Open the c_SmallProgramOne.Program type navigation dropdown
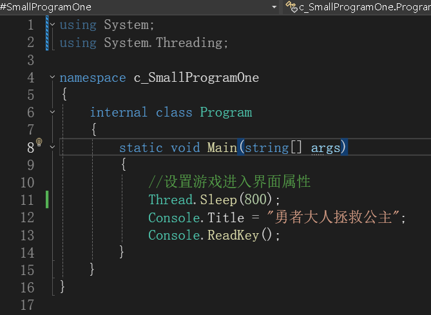This screenshot has height=315, width=431. pyautogui.click(x=365, y=7)
